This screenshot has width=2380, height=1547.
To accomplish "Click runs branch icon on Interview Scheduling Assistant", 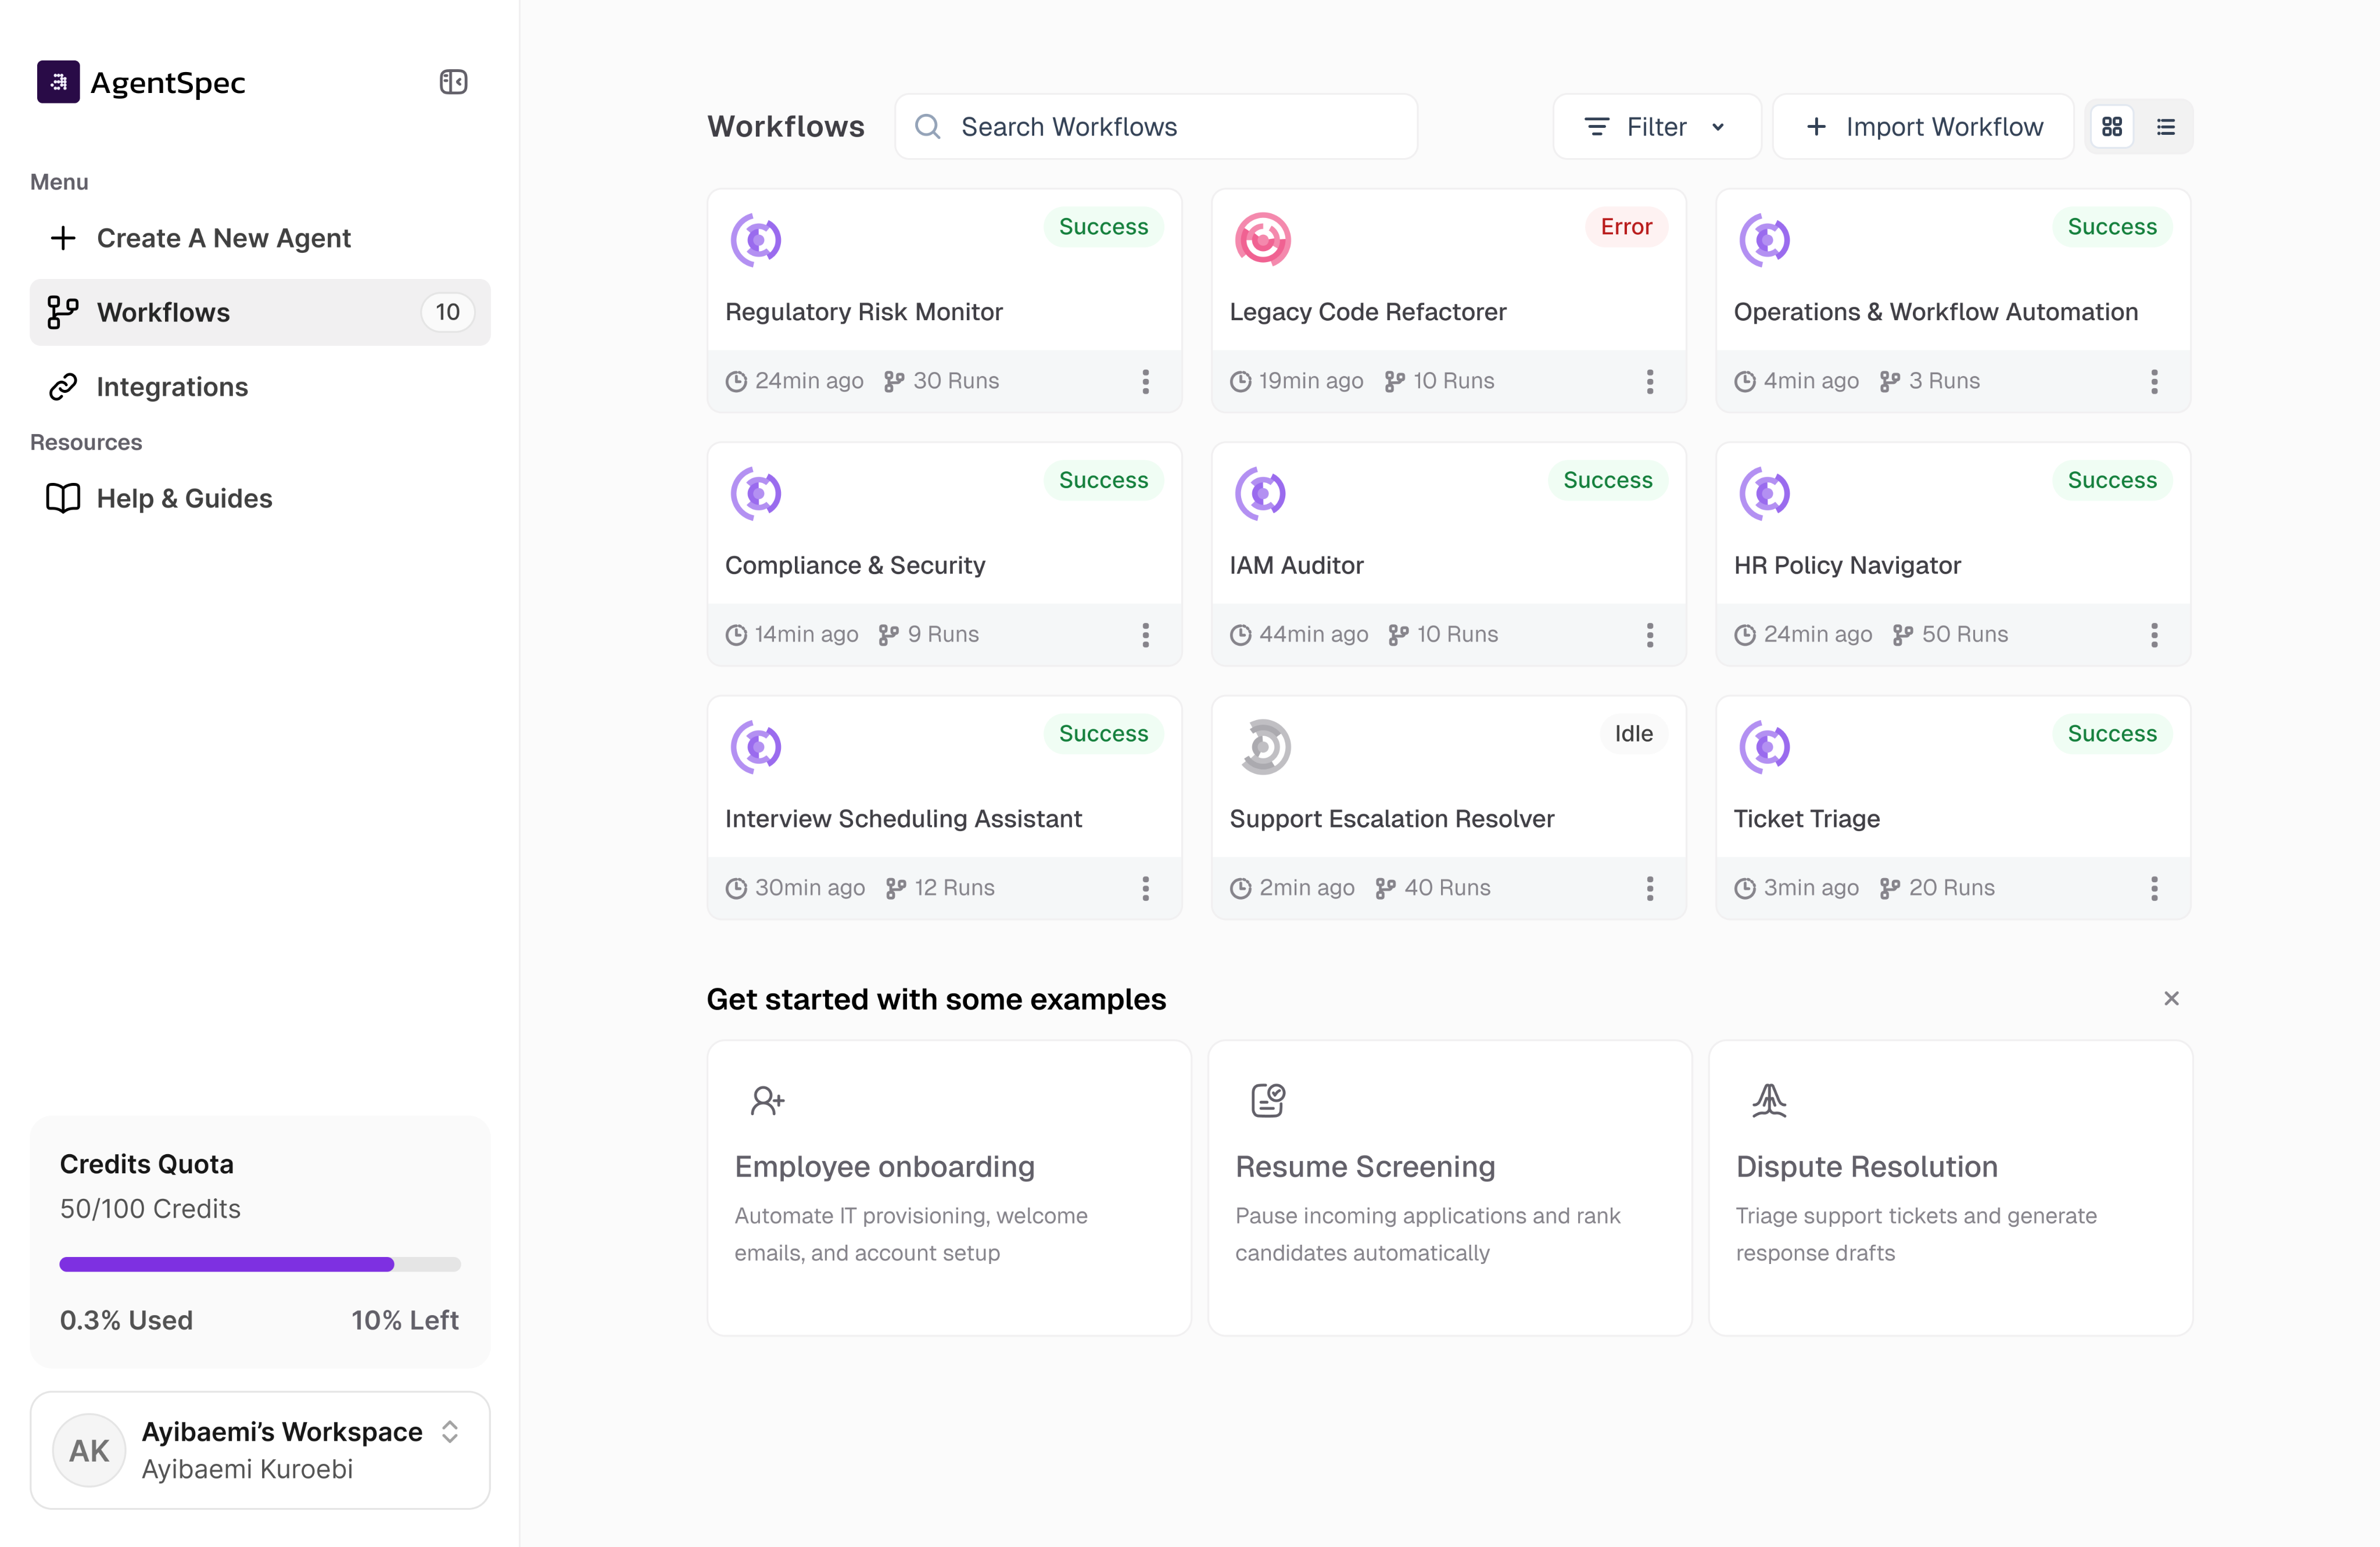I will [x=896, y=888].
